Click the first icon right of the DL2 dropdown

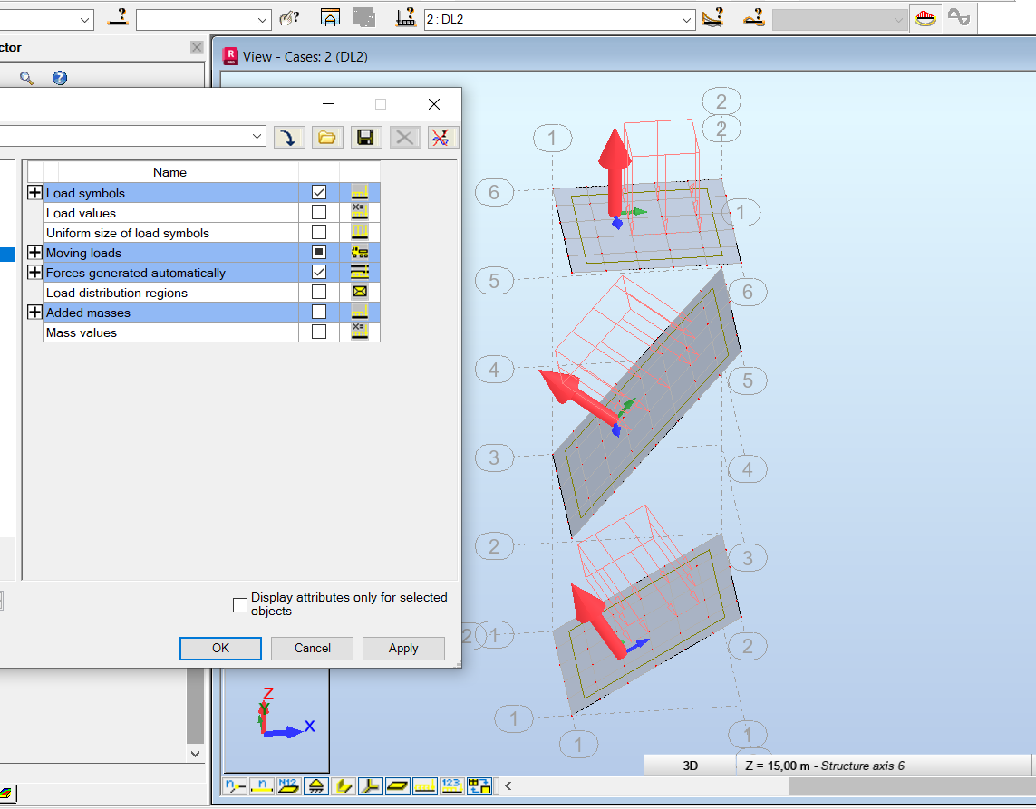click(712, 18)
